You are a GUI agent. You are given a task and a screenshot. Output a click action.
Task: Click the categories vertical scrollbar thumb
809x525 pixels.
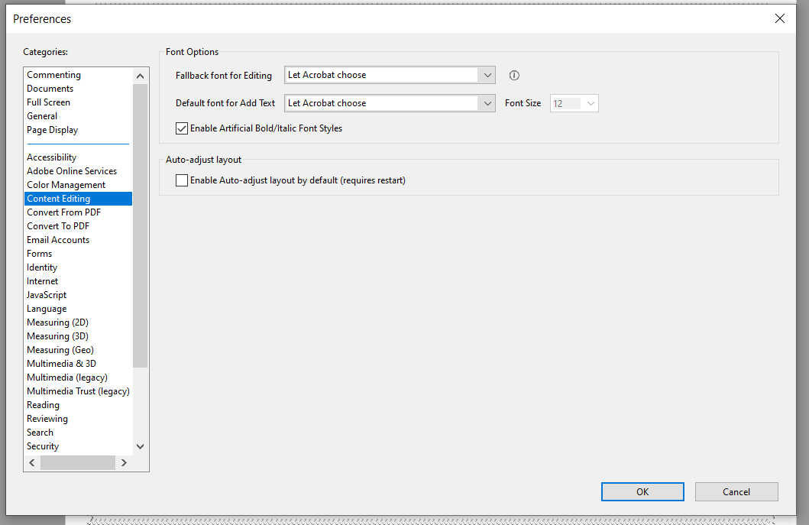tap(140, 225)
